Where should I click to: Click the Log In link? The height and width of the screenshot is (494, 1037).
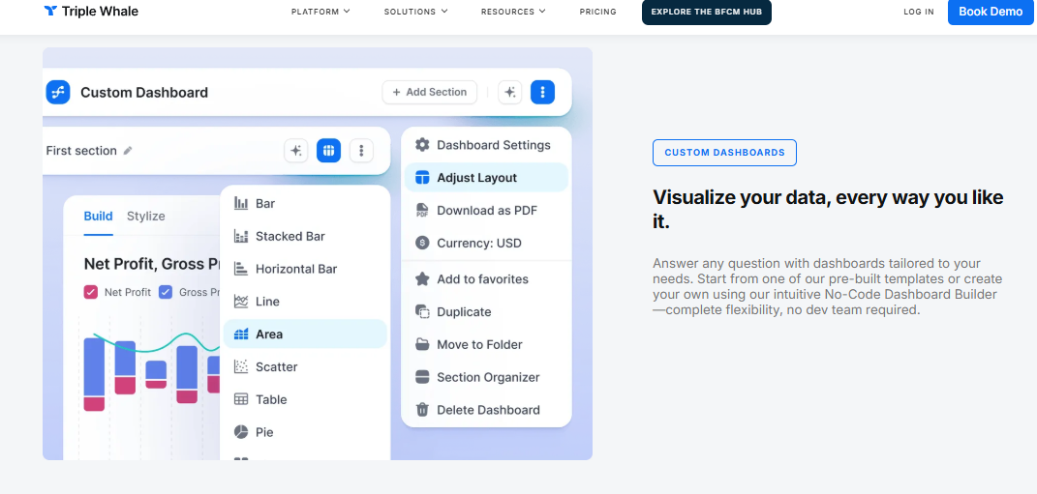coord(919,12)
